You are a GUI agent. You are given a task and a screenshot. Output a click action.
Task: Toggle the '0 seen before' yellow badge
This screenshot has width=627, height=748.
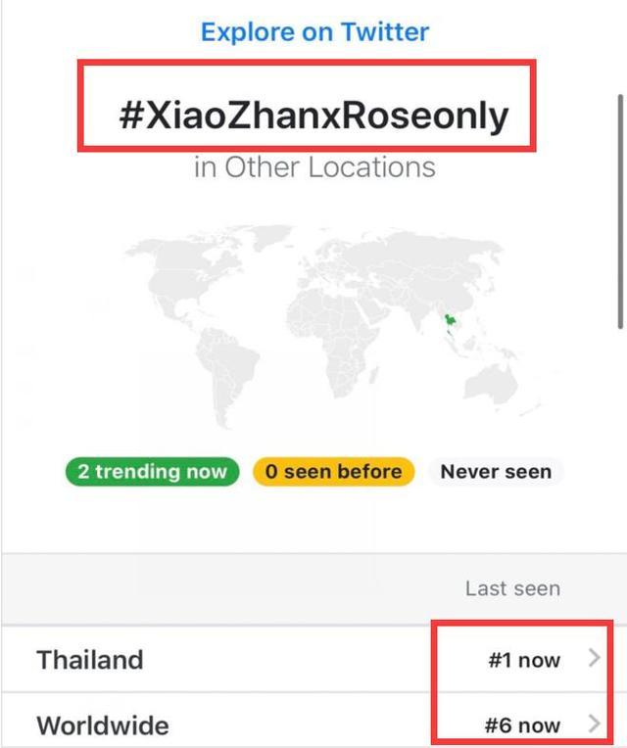[333, 472]
